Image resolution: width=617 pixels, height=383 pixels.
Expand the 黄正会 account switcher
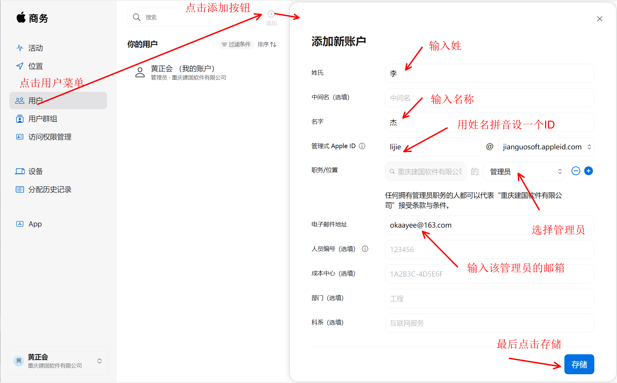[x=100, y=361]
